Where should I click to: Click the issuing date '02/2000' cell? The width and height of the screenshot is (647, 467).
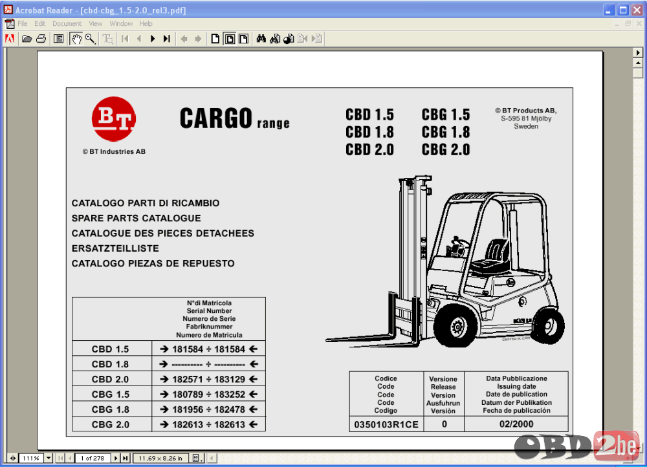516,424
